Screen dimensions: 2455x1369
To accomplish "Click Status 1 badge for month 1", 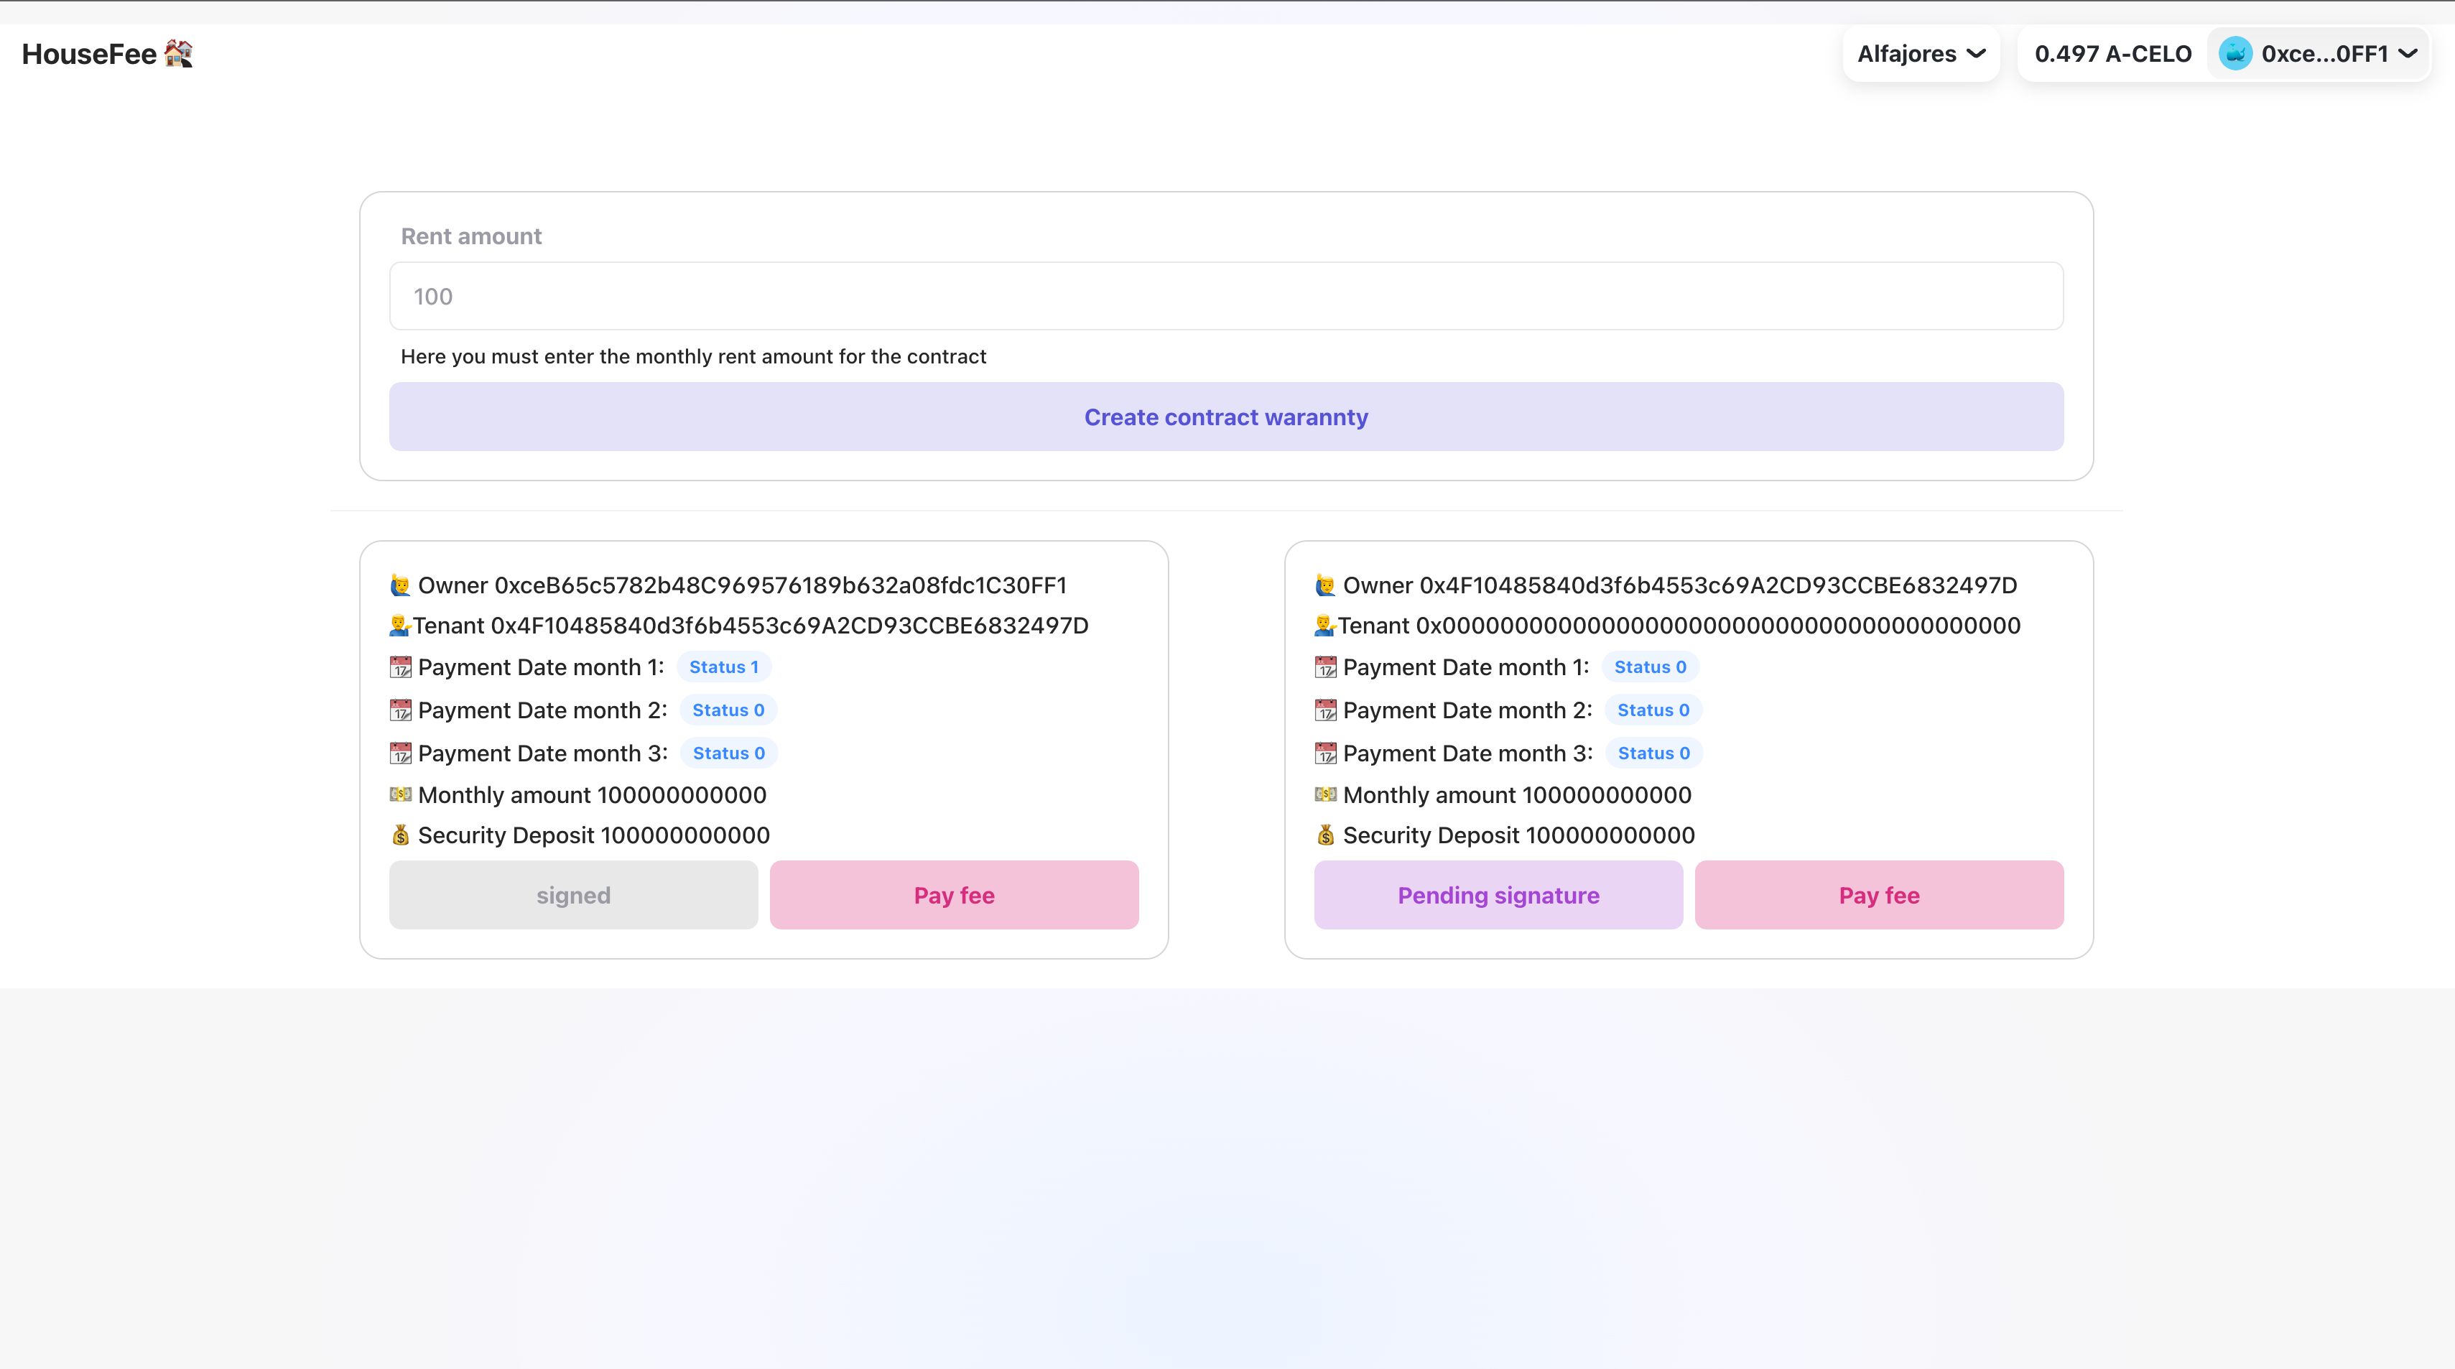I will (x=723, y=667).
